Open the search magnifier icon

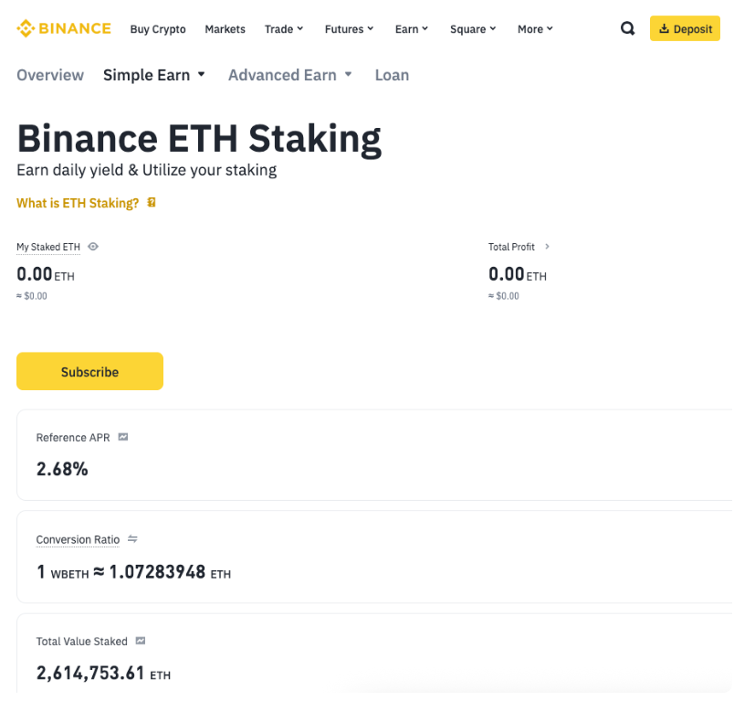click(x=627, y=28)
